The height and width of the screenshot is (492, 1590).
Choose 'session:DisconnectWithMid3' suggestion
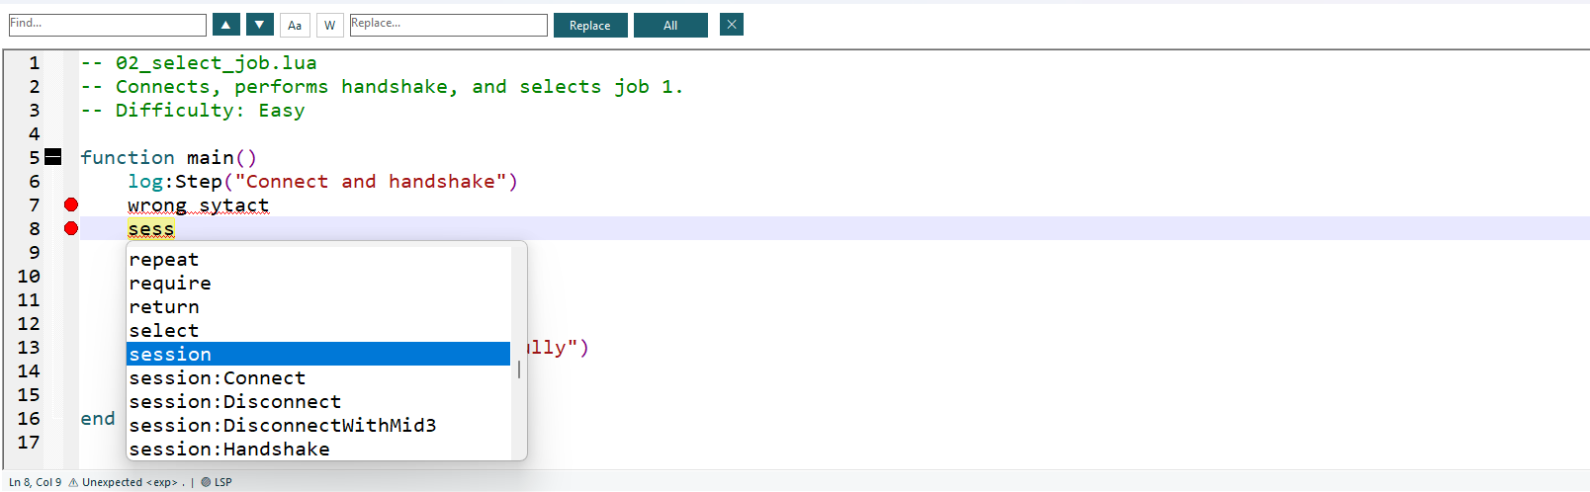pos(318,426)
